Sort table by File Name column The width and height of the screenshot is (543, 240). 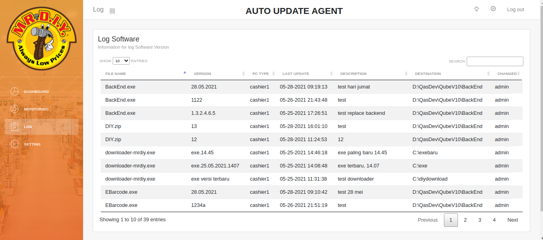(x=115, y=74)
